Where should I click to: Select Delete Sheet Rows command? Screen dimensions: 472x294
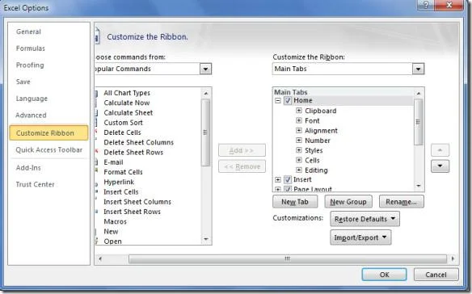pyautogui.click(x=133, y=153)
